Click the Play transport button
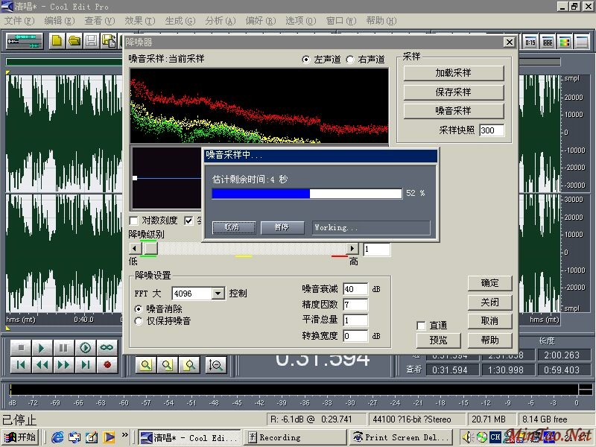This screenshot has height=447, width=596. [x=42, y=348]
